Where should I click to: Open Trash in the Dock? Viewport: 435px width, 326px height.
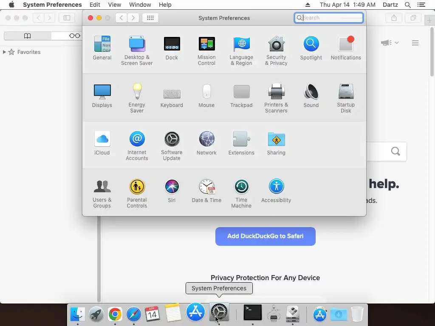pyautogui.click(x=357, y=314)
